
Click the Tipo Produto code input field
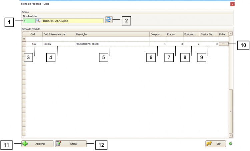coord(29,21)
